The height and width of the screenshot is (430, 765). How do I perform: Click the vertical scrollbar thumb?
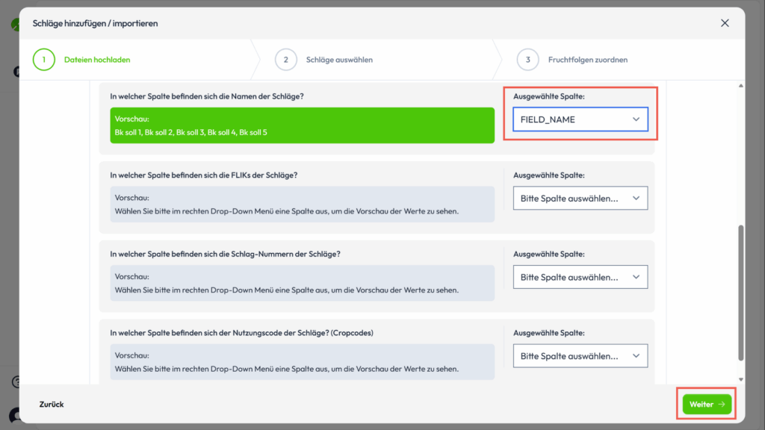click(740, 291)
